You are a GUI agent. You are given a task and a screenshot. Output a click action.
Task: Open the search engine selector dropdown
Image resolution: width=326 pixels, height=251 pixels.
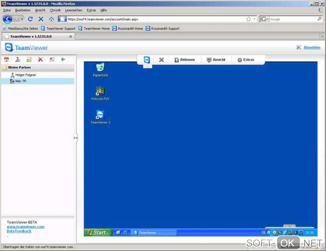click(x=264, y=19)
